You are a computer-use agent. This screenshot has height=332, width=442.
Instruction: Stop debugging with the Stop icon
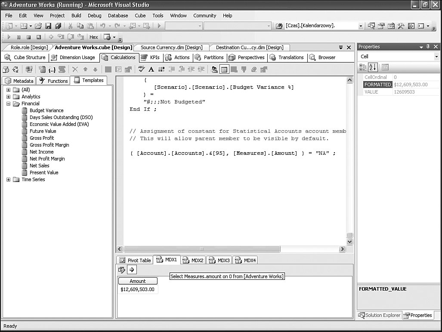28,37
